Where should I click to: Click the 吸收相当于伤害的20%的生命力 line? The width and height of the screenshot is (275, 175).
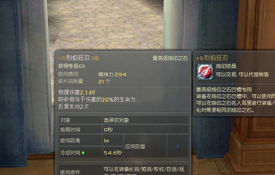[x=97, y=99]
